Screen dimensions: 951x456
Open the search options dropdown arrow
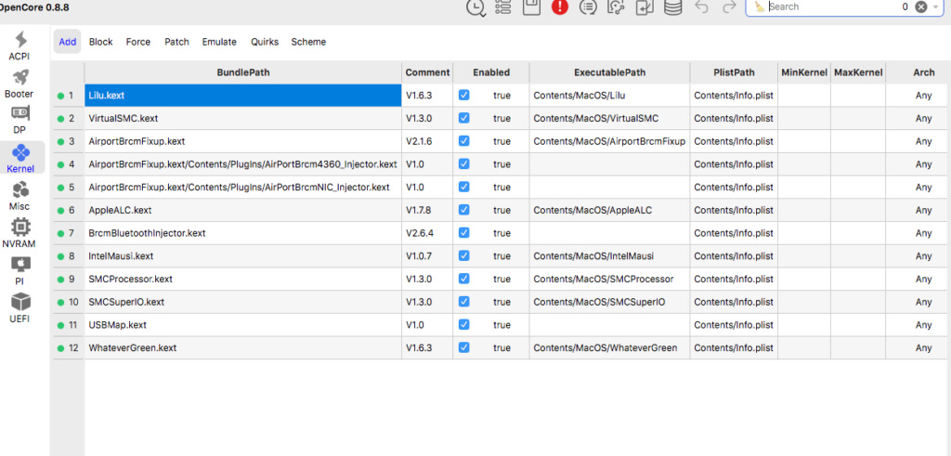pos(936,7)
